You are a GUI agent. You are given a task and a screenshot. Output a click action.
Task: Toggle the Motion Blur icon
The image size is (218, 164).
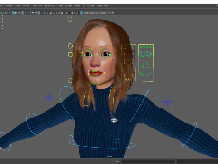coord(36,13)
